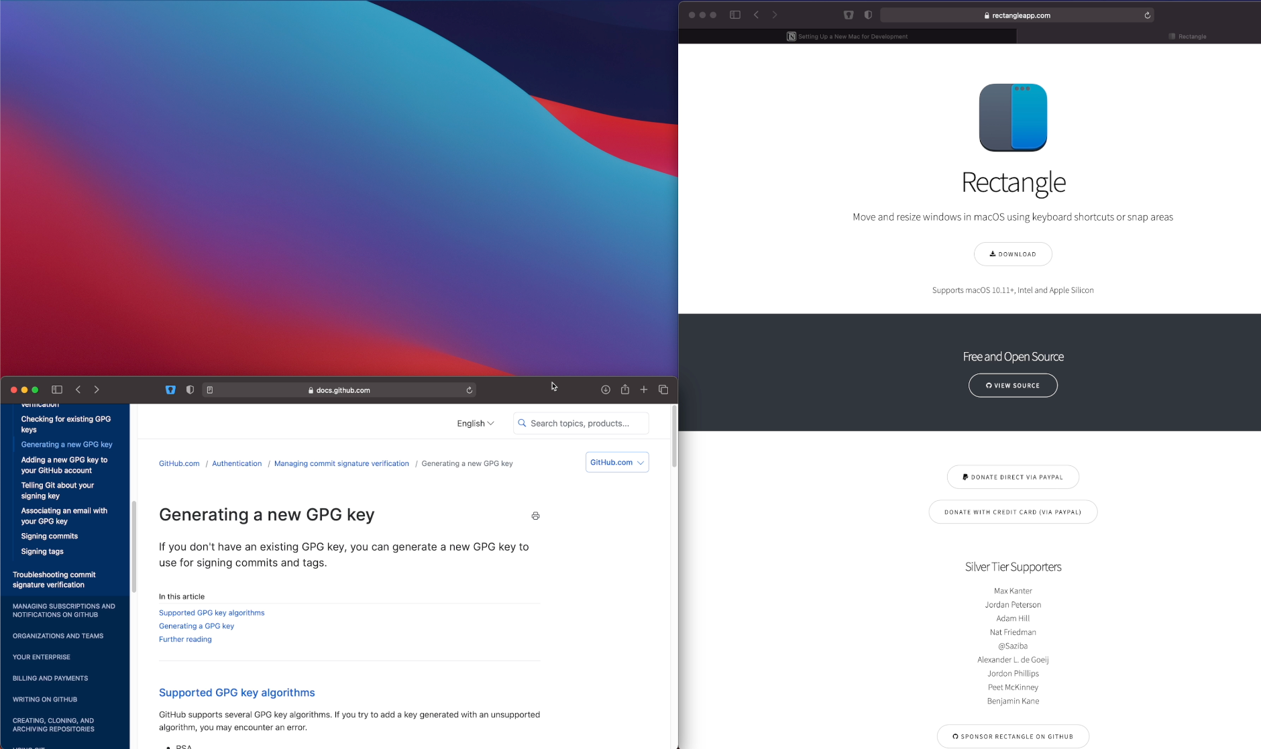Viewport: 1261px width, 749px height.
Task: Click Donate with Credit Card button
Action: [x=1013, y=512]
